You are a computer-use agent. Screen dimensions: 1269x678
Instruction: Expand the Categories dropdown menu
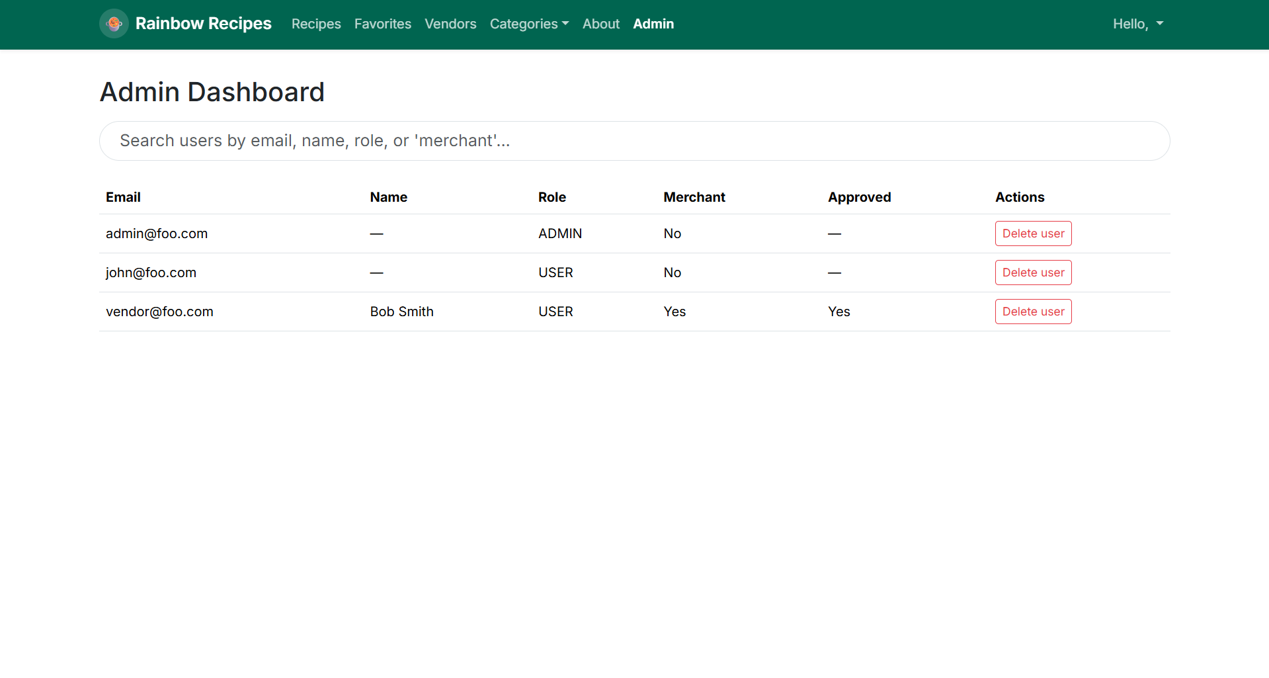[x=529, y=24]
